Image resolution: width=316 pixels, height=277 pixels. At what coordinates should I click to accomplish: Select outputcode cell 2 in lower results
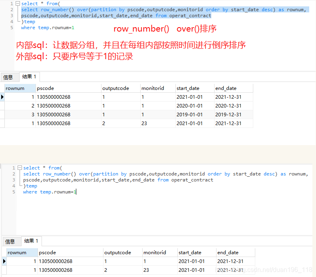(123, 270)
